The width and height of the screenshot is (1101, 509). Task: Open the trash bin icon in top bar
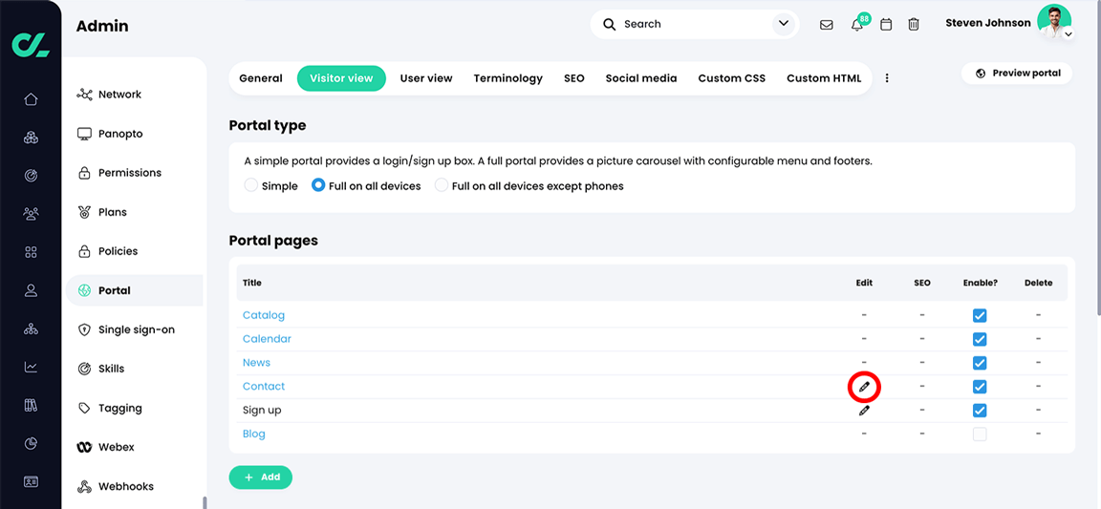[914, 25]
